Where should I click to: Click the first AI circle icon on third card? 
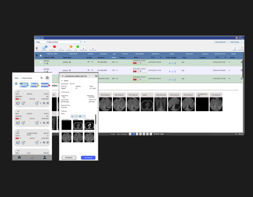pos(18,142)
